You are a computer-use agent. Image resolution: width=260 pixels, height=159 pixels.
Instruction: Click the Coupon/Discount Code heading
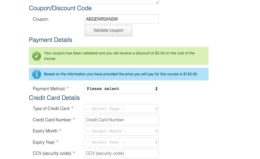[x=60, y=8]
